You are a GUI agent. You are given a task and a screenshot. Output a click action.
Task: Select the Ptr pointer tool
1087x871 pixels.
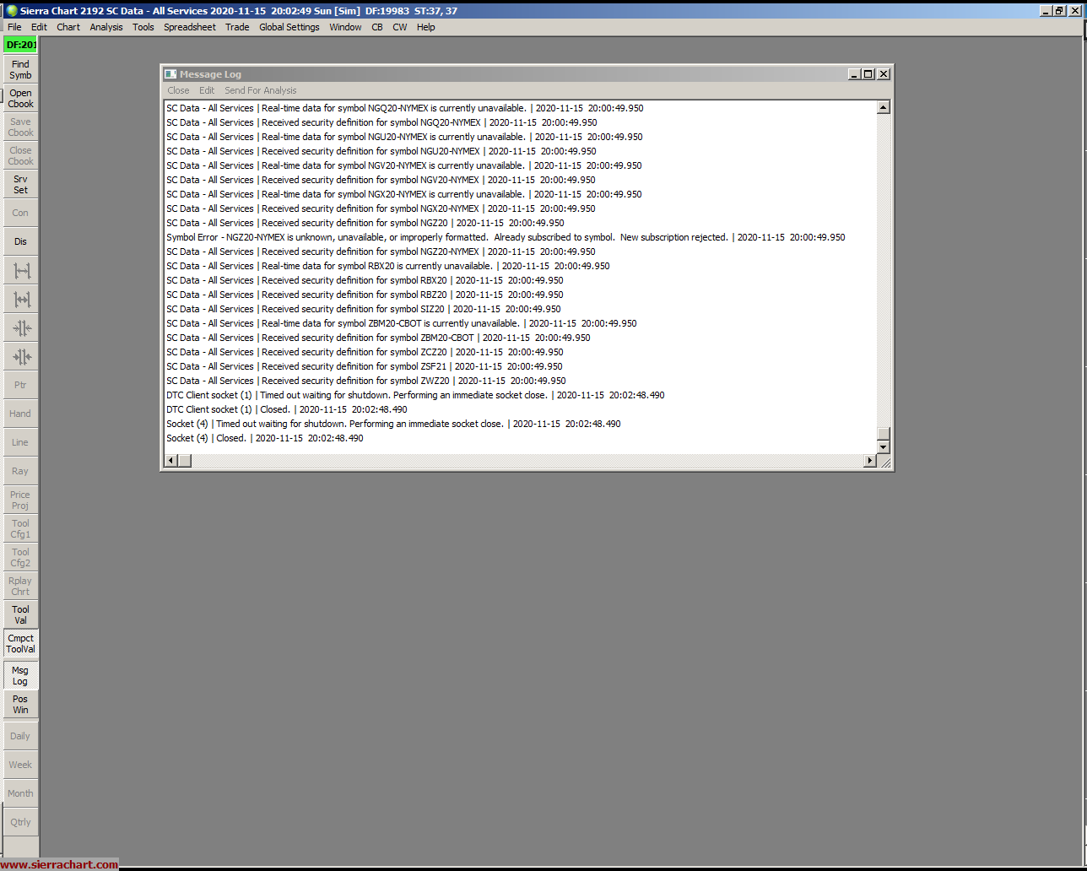20,385
